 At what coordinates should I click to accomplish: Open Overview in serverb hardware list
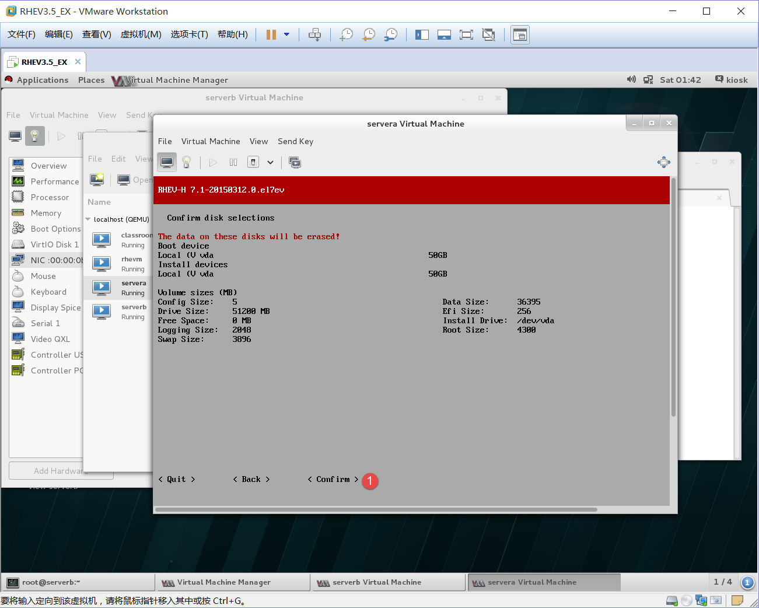click(47, 166)
